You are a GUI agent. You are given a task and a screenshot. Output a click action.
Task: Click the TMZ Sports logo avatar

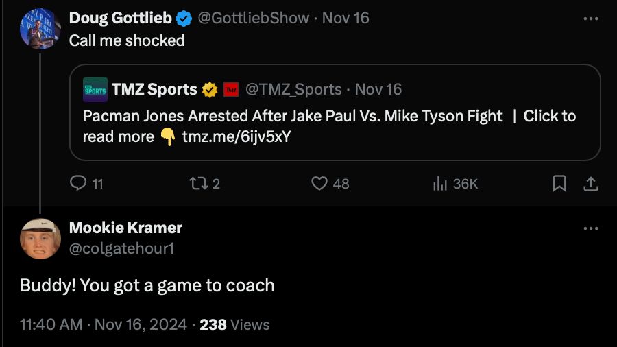95,89
